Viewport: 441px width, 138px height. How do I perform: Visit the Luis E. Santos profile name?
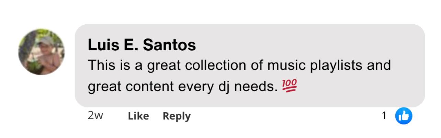142,45
